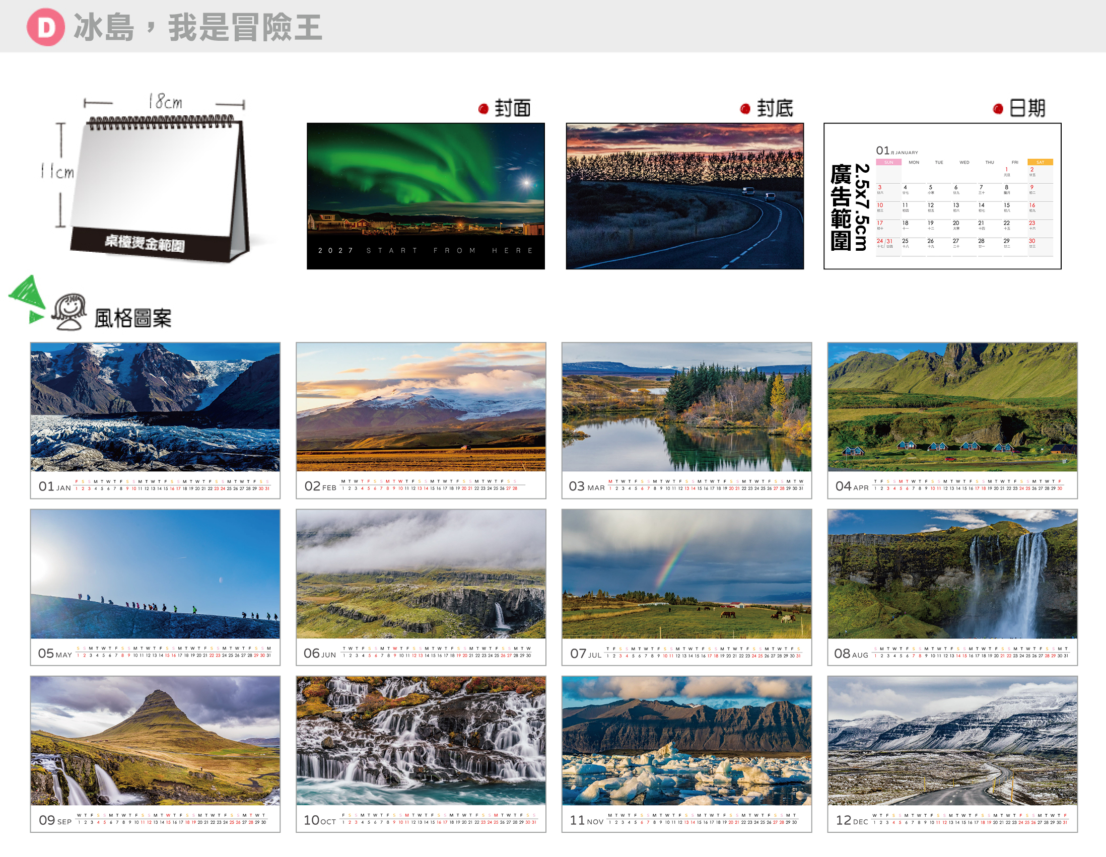This screenshot has height=857, width=1106.
Task: Click the desk calendar stand illustration
Action: tap(160, 188)
